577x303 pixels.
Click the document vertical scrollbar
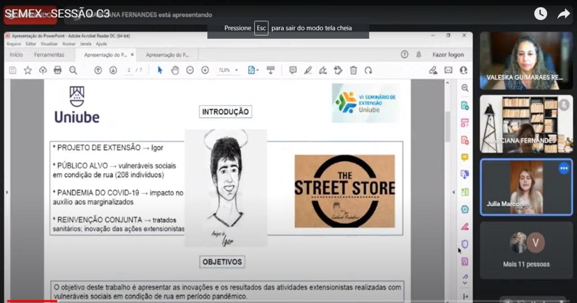pos(447,126)
